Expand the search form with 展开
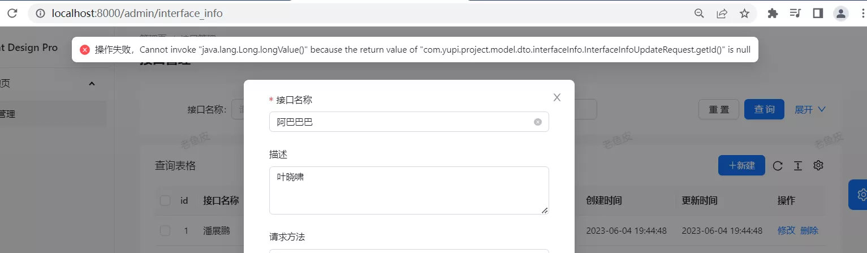867x253 pixels. tap(810, 109)
